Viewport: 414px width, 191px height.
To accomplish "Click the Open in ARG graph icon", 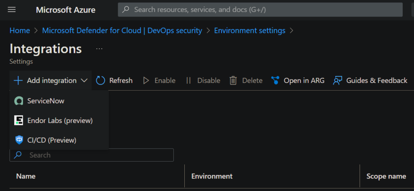I will tap(275, 81).
